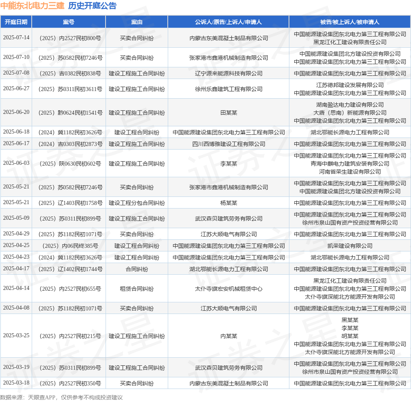The height and width of the screenshot is (401, 411).
Task: Click cause 合同纠纷 in 2025-04-17 row
Action: pos(136,269)
